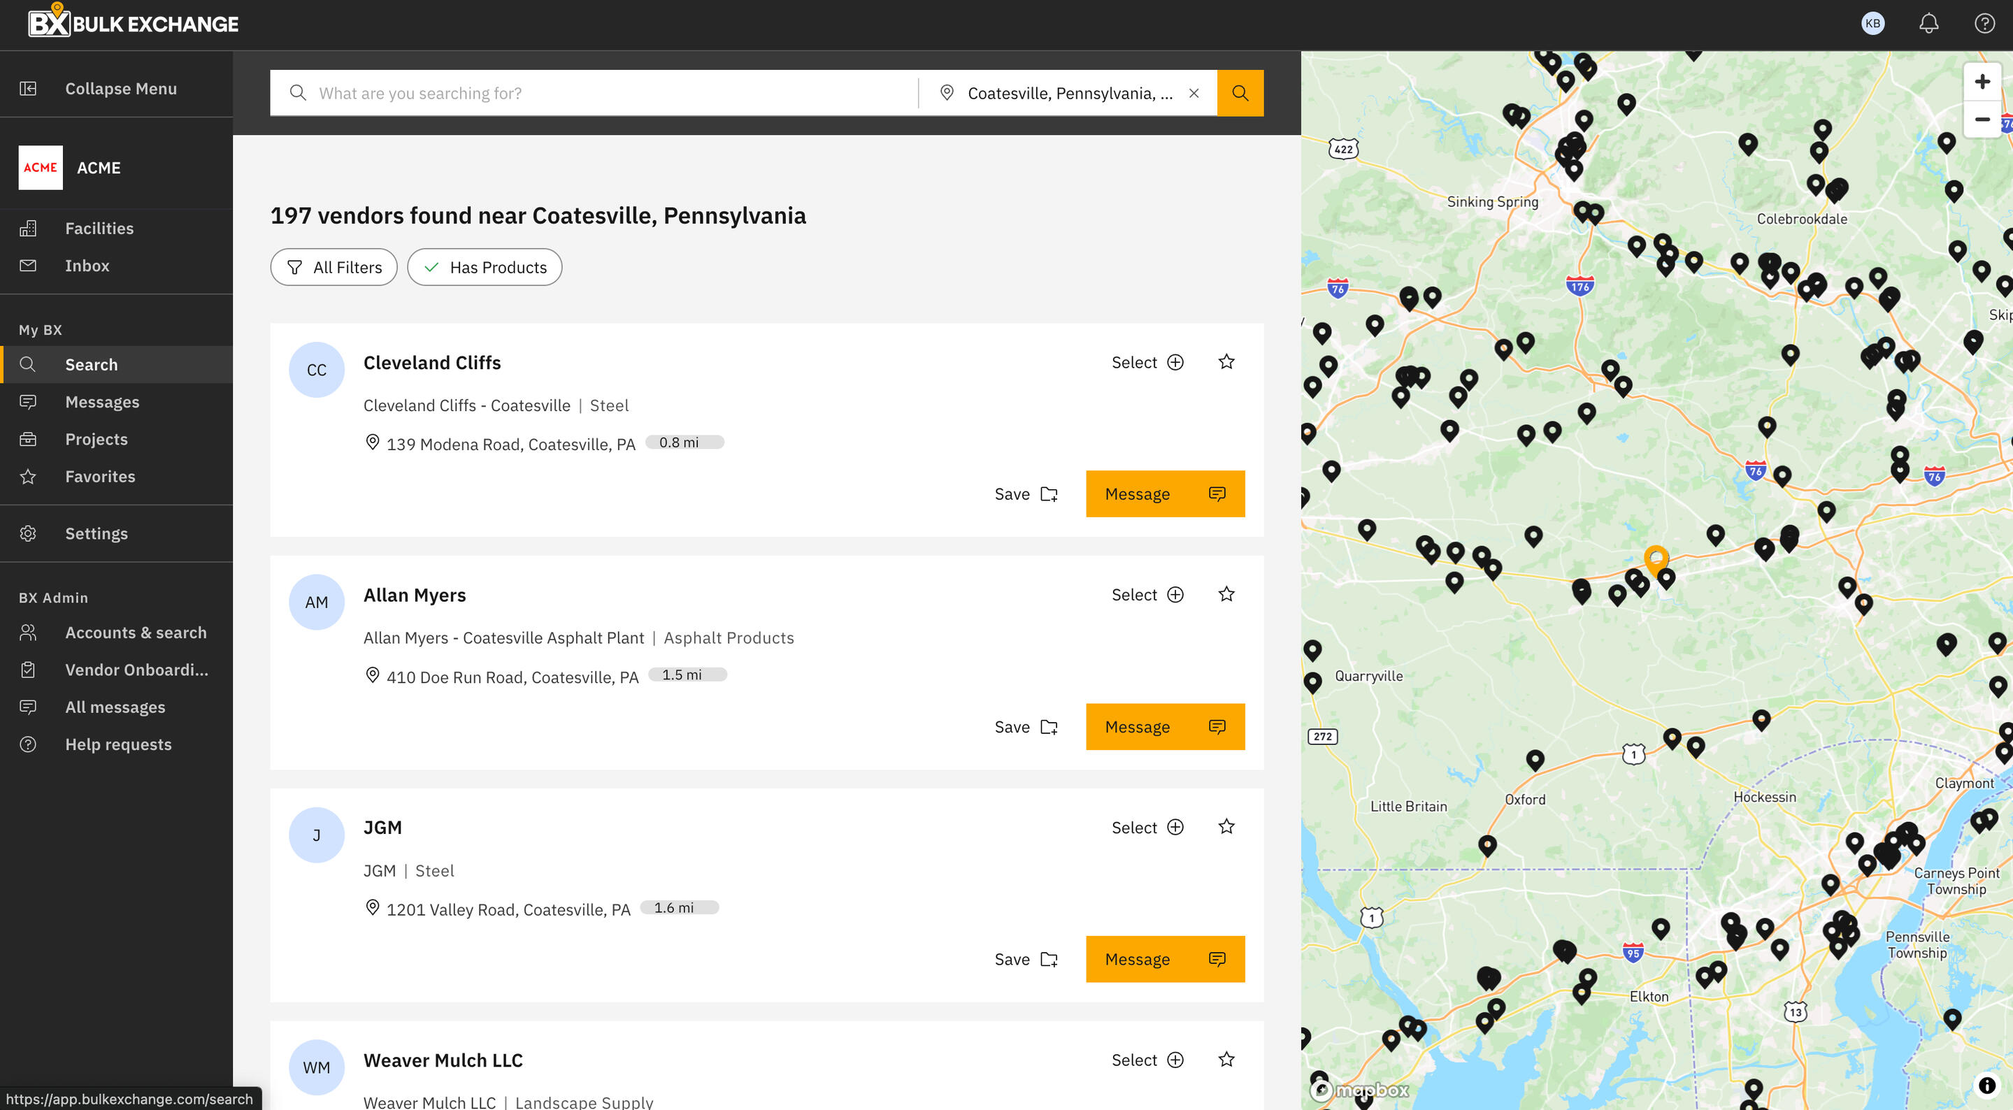Open Favorites in the sidebar

coord(117,477)
